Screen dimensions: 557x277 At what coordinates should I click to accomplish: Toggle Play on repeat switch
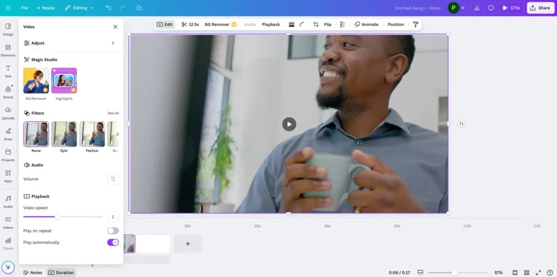click(113, 230)
